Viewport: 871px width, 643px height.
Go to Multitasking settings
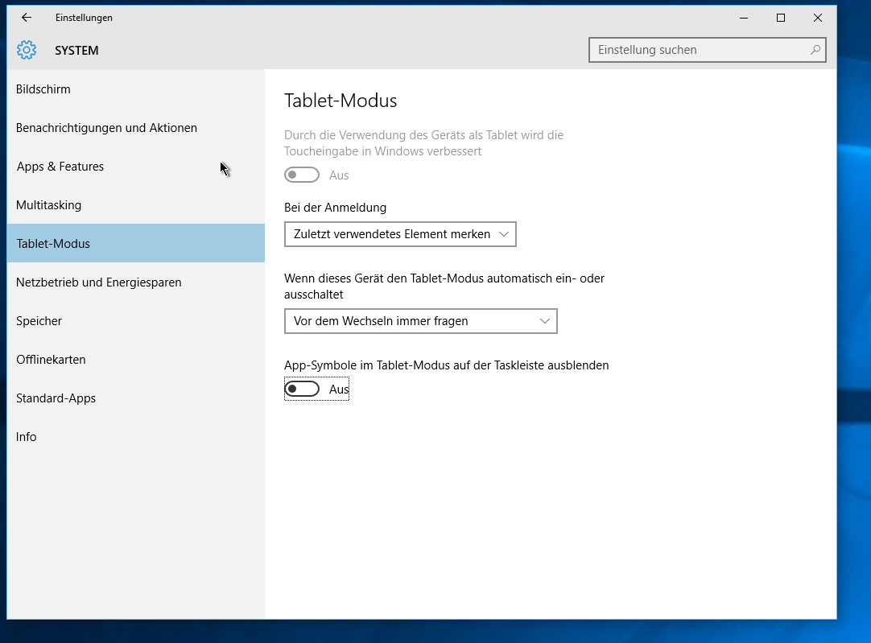(135, 205)
